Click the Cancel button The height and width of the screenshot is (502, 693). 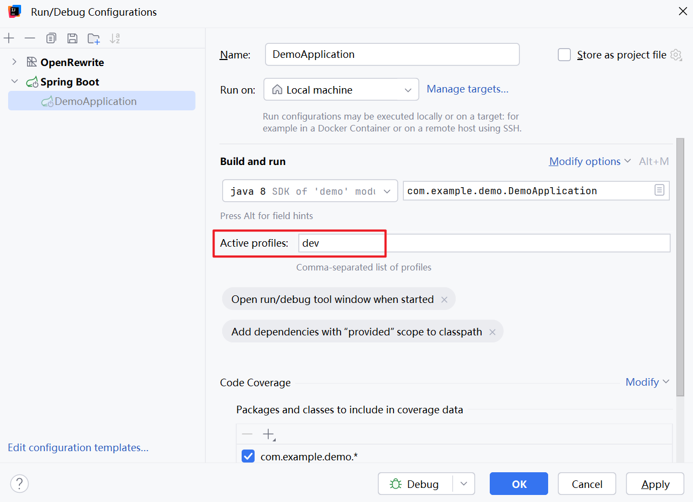587,484
